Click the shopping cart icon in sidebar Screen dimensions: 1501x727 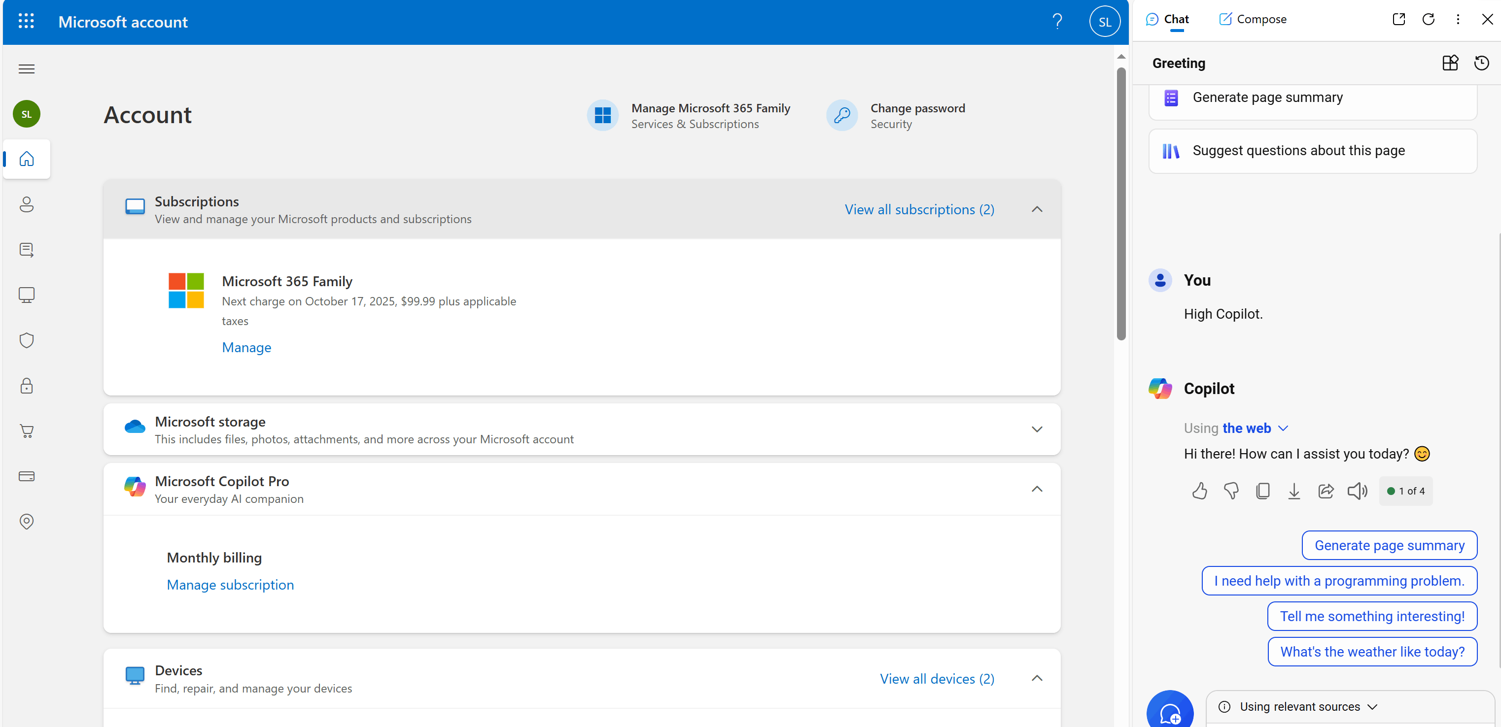tap(26, 430)
